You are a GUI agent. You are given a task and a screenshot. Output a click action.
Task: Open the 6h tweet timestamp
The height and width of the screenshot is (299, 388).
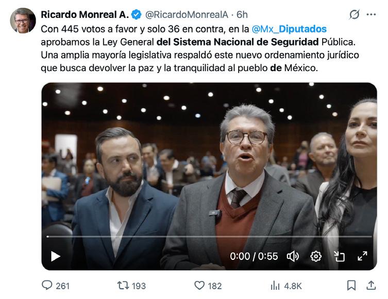[242, 14]
